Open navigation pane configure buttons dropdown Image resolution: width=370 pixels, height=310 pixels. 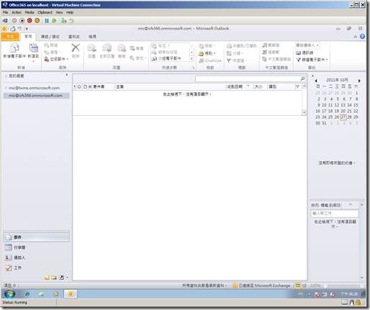(67, 278)
